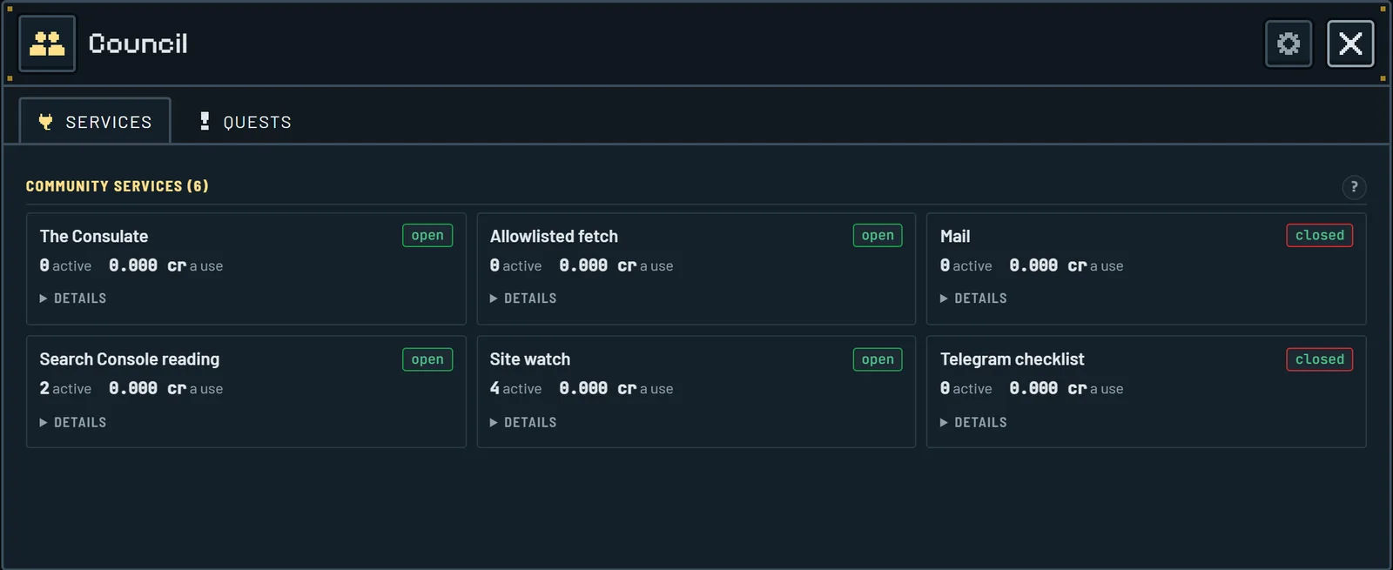Click the Community Services (6) heading
This screenshot has height=570, width=1393.
(118, 186)
